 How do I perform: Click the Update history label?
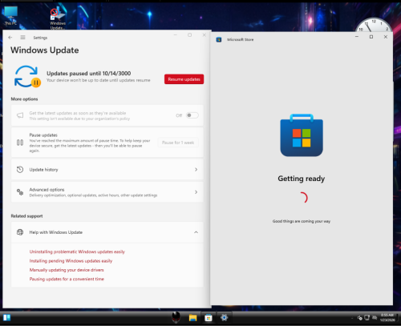tap(43, 170)
